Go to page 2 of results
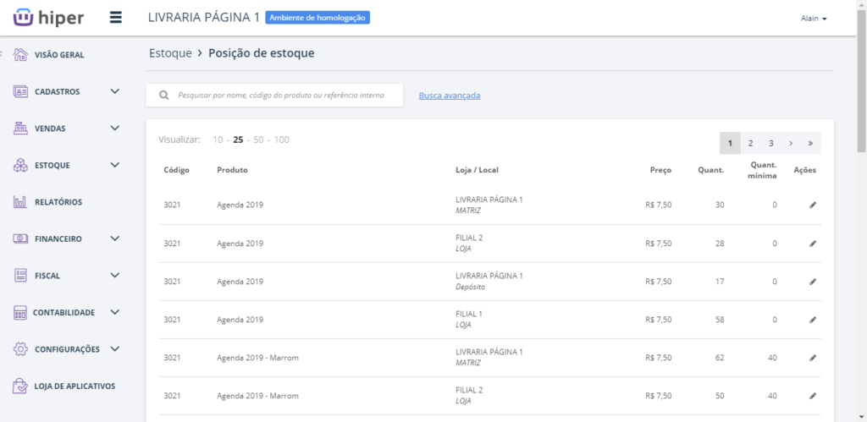The image size is (867, 422). (x=750, y=144)
